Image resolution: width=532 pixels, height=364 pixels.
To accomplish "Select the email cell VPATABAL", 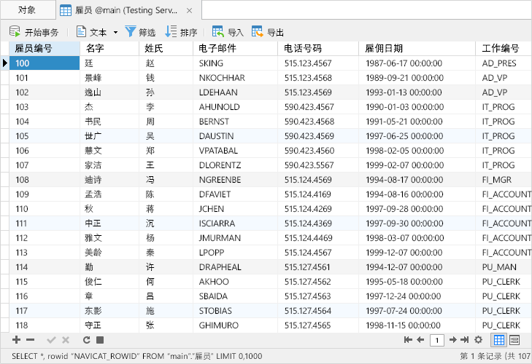I will [x=235, y=151].
